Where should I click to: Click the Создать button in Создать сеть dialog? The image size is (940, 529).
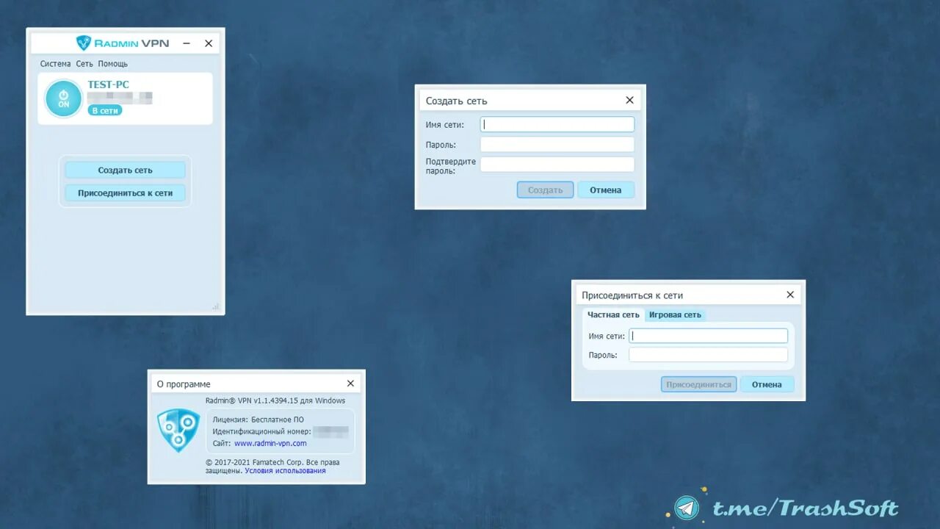[x=545, y=190]
